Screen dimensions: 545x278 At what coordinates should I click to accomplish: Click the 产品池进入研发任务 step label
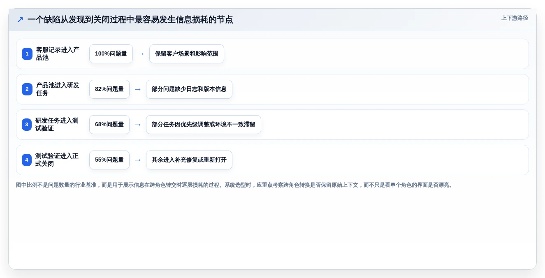click(58, 89)
